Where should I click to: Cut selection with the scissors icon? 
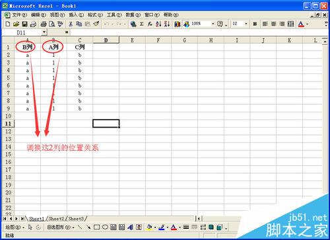pos(71,24)
